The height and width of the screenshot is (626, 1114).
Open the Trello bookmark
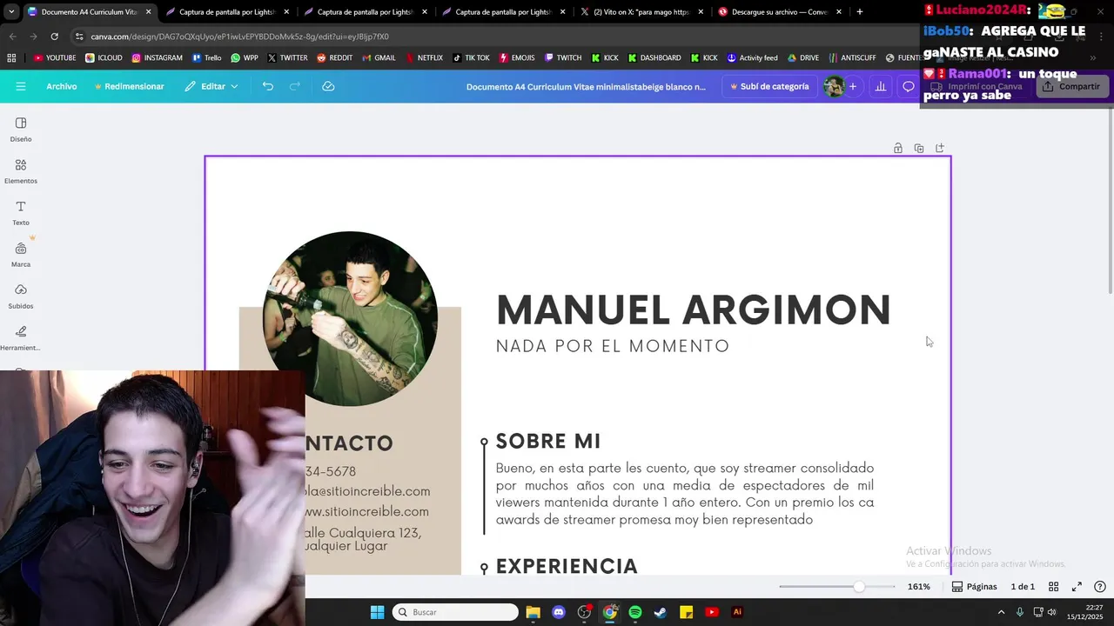pyautogui.click(x=206, y=57)
